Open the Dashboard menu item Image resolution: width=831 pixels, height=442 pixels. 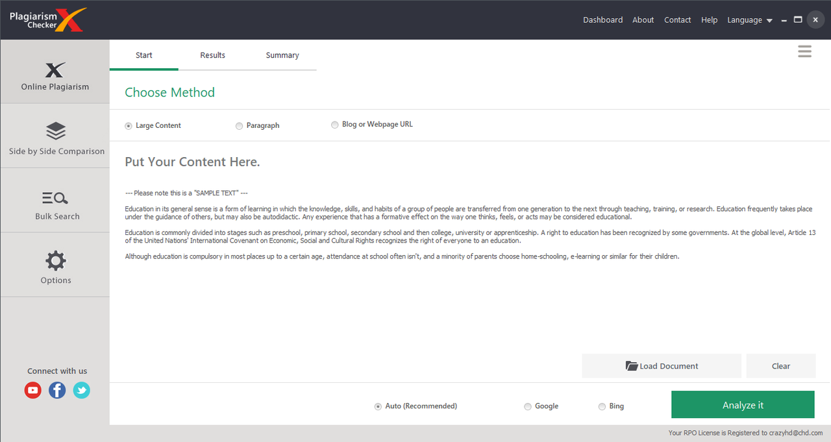click(x=602, y=20)
